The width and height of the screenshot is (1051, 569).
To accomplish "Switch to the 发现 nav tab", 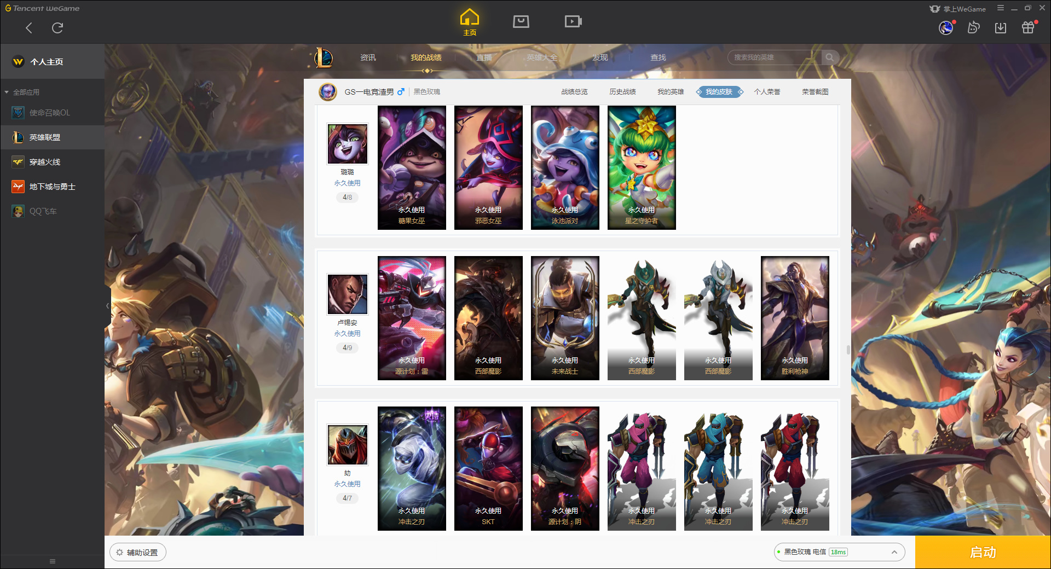I will pos(600,57).
